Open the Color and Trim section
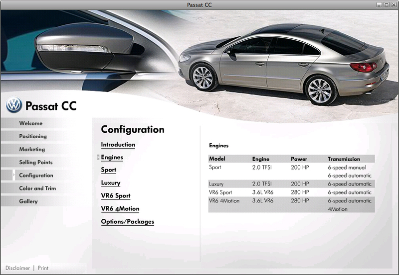 pyautogui.click(x=37, y=188)
